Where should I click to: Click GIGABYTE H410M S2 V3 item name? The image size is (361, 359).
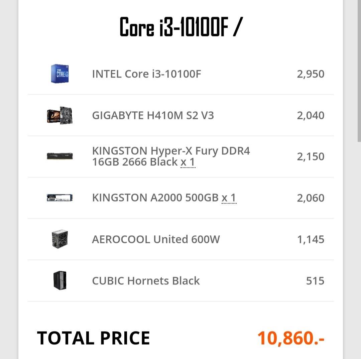(x=153, y=115)
